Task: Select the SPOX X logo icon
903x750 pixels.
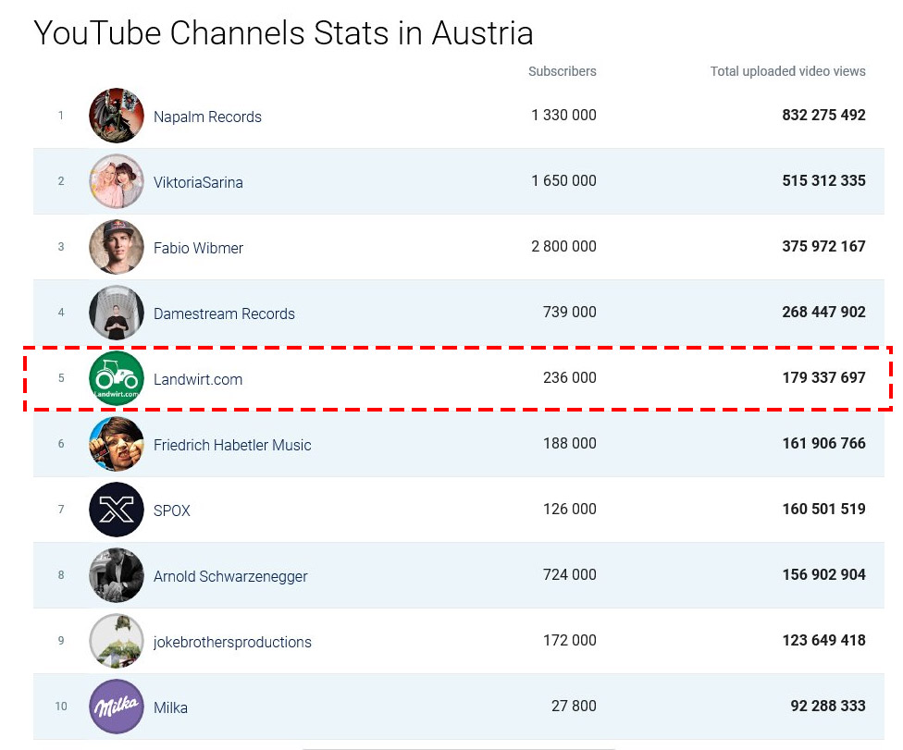Action: (117, 510)
